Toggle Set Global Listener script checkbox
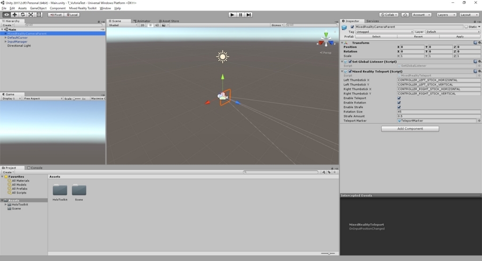Viewport: 482px width, 261px height. (350, 62)
